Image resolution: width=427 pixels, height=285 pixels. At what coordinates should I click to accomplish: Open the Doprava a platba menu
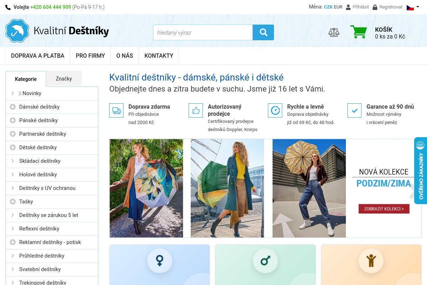pos(38,56)
